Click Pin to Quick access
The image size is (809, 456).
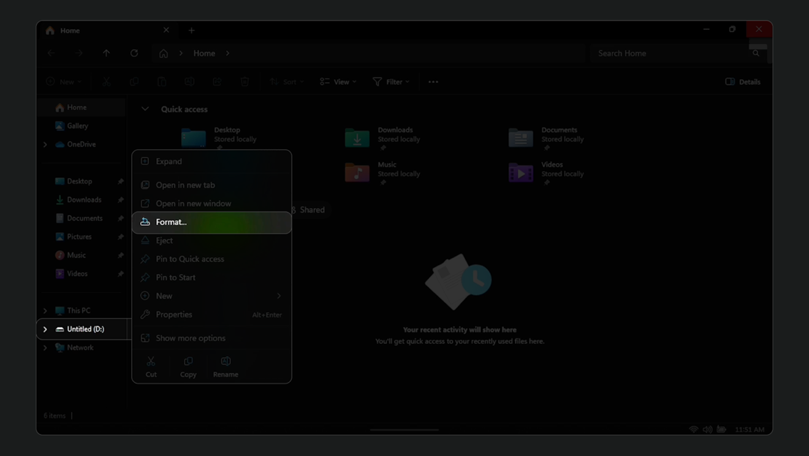pos(189,259)
